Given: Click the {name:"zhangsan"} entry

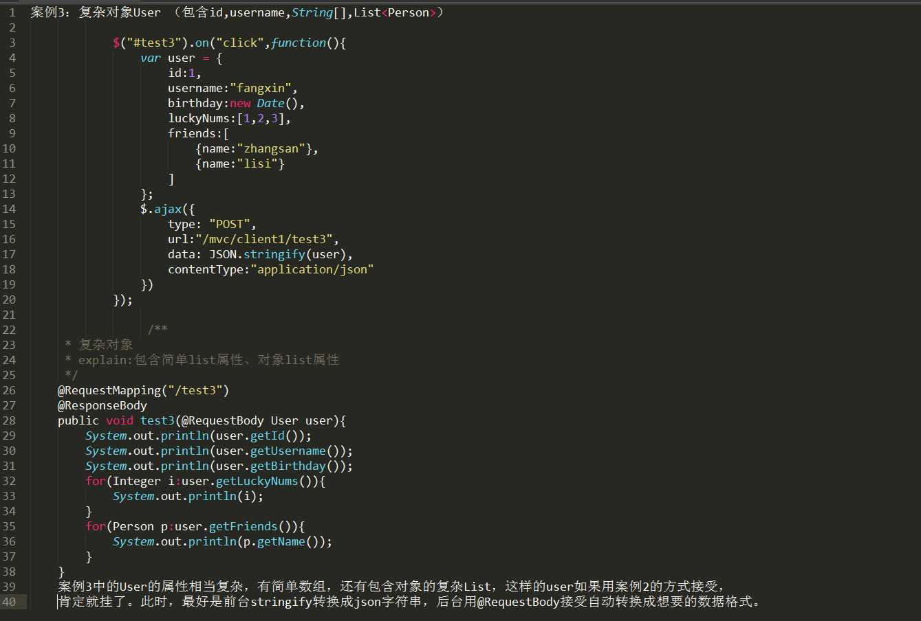Looking at the screenshot, I should (x=257, y=148).
